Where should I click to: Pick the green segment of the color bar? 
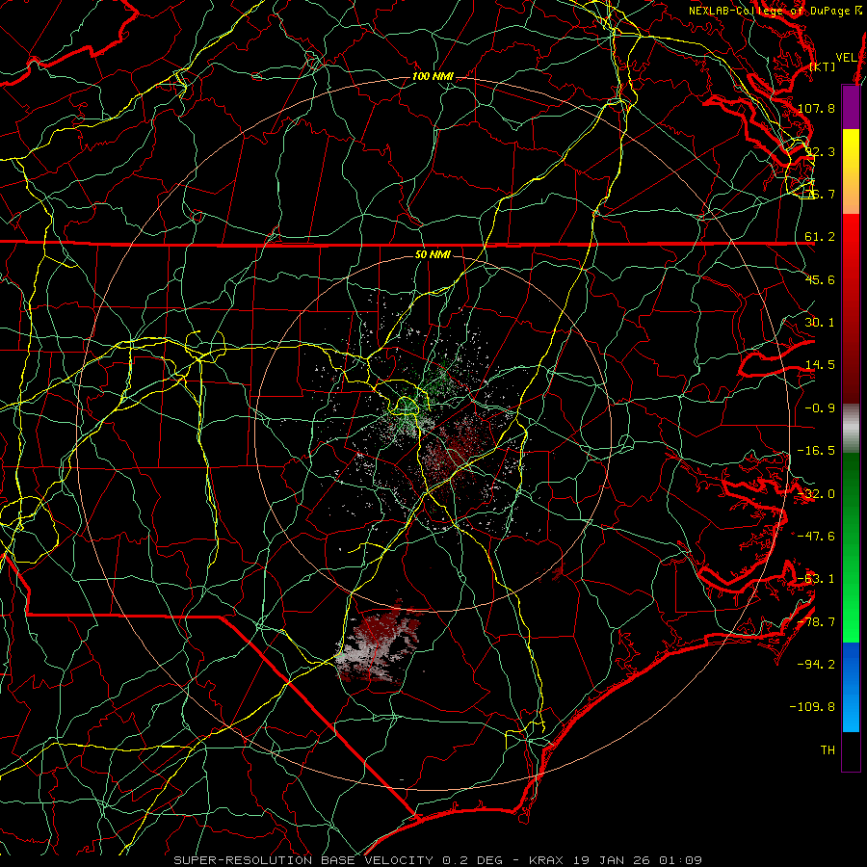851,547
